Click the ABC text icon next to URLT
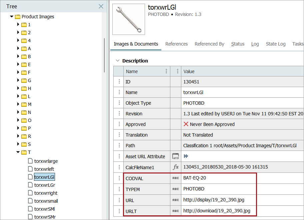304x220 pixels. [176, 211]
